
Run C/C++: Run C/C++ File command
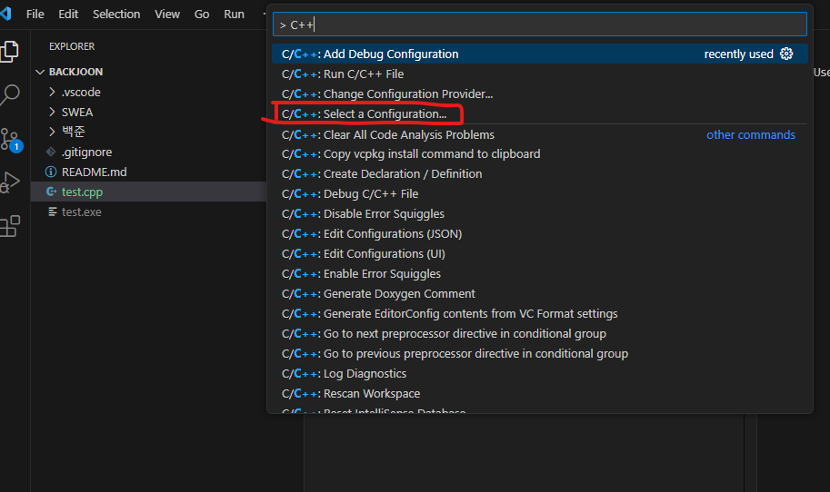540,74
